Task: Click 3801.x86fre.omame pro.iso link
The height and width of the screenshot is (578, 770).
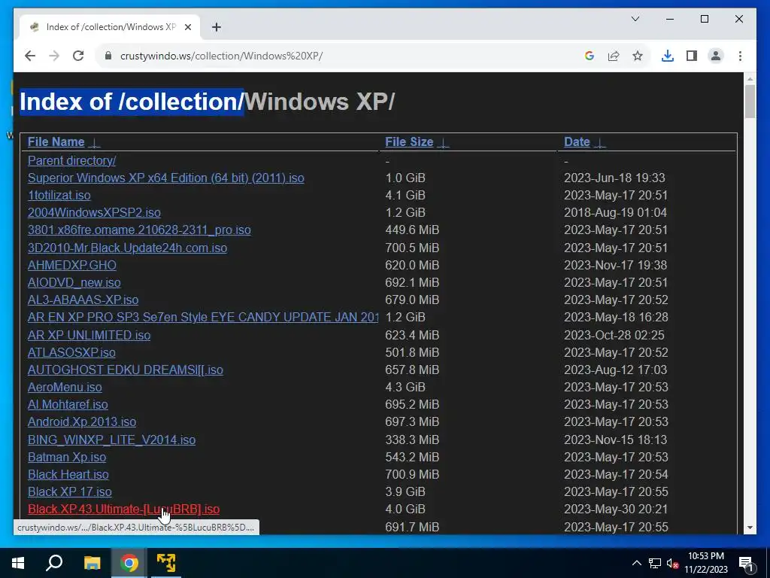Action: pos(139,230)
